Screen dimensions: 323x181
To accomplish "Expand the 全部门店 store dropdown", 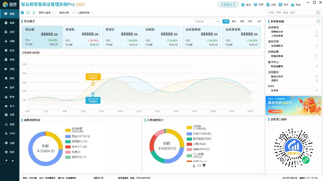I will pyautogui.click(x=207, y=21).
